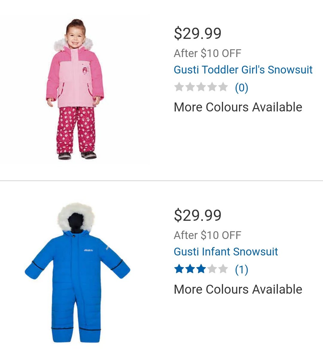This screenshot has height=357, width=323.
Task: Click the $29.99 price of toddler girl's snowsuit
Action: [198, 33]
